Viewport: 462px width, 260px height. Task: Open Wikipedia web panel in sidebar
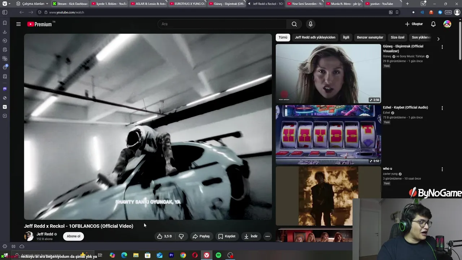[5, 107]
